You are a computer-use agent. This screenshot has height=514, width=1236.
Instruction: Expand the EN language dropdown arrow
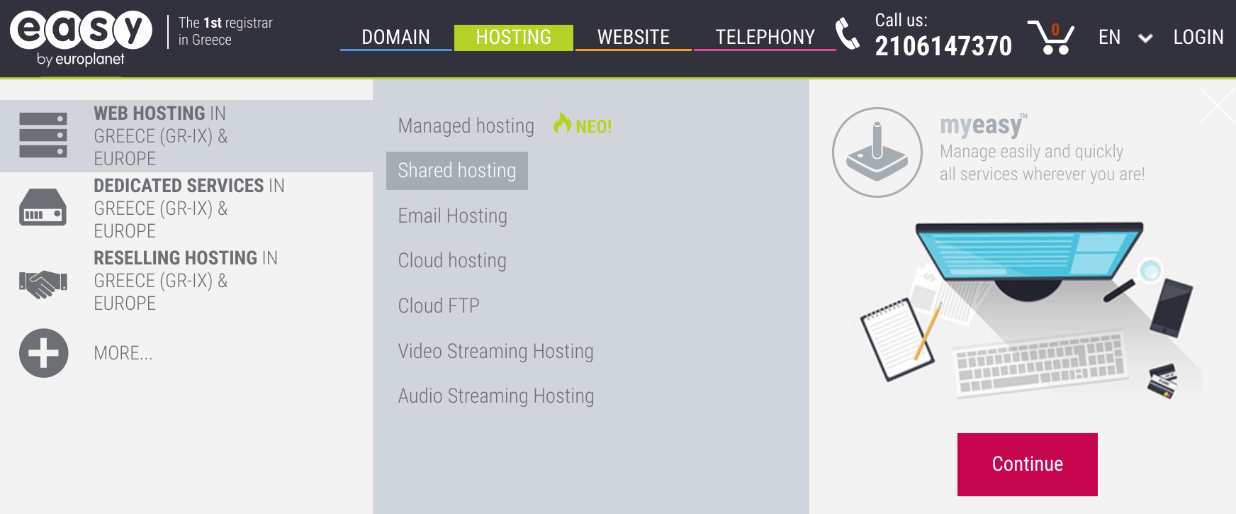coord(1145,38)
